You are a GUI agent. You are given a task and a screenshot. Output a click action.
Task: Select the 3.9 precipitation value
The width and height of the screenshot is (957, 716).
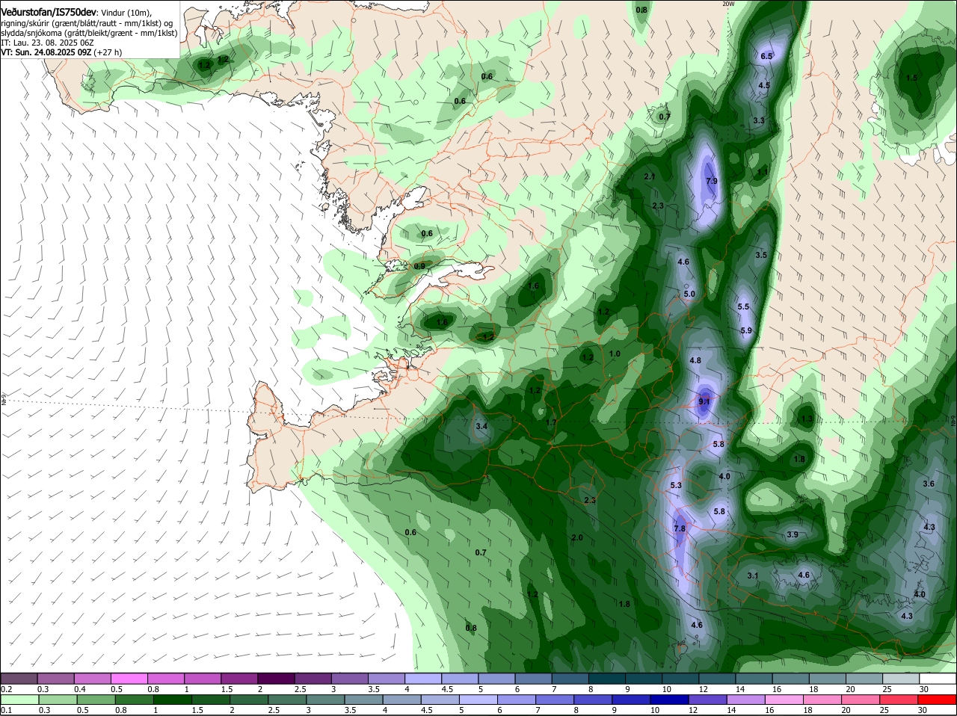(793, 534)
